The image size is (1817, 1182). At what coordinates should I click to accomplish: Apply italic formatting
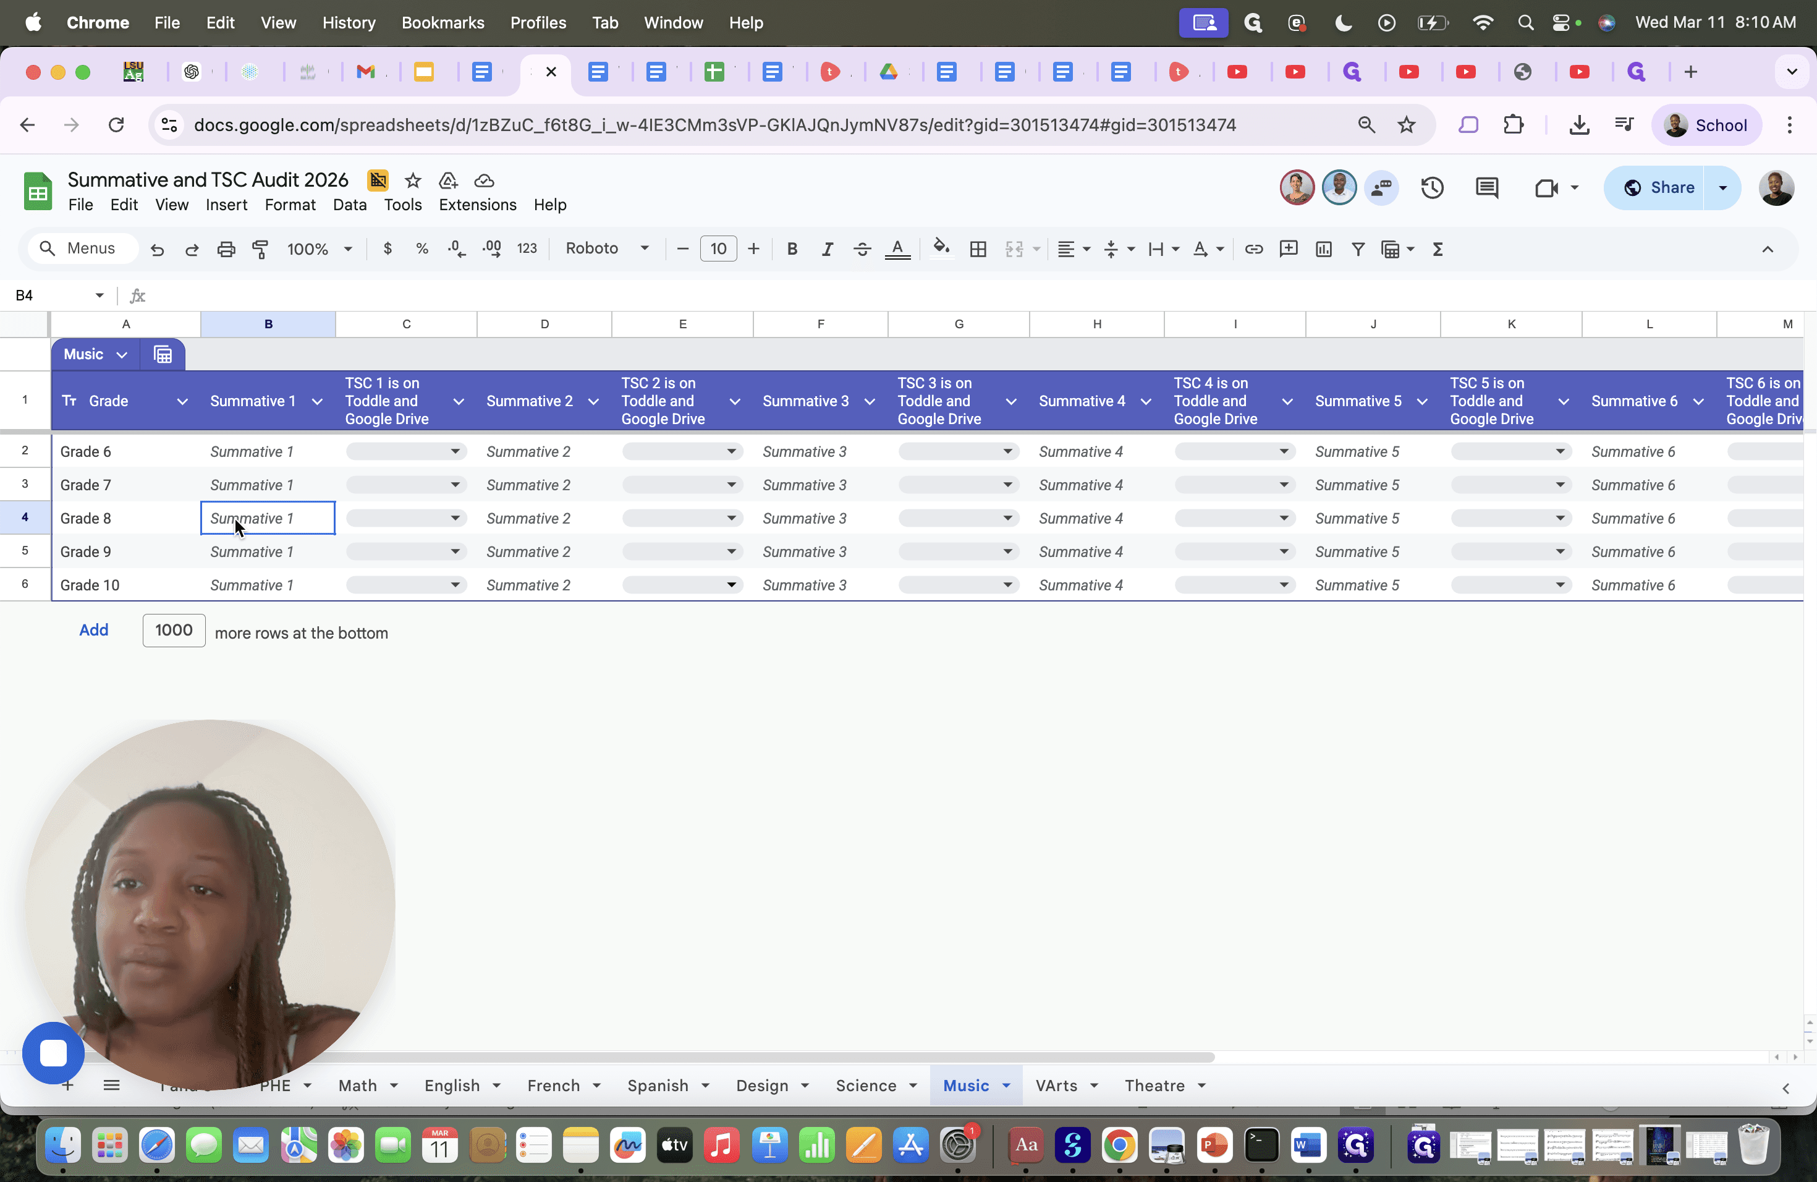(828, 249)
